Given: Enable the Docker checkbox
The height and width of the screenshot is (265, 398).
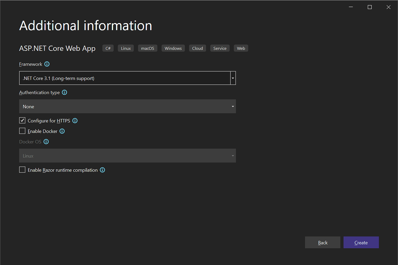Looking at the screenshot, I should [x=22, y=131].
